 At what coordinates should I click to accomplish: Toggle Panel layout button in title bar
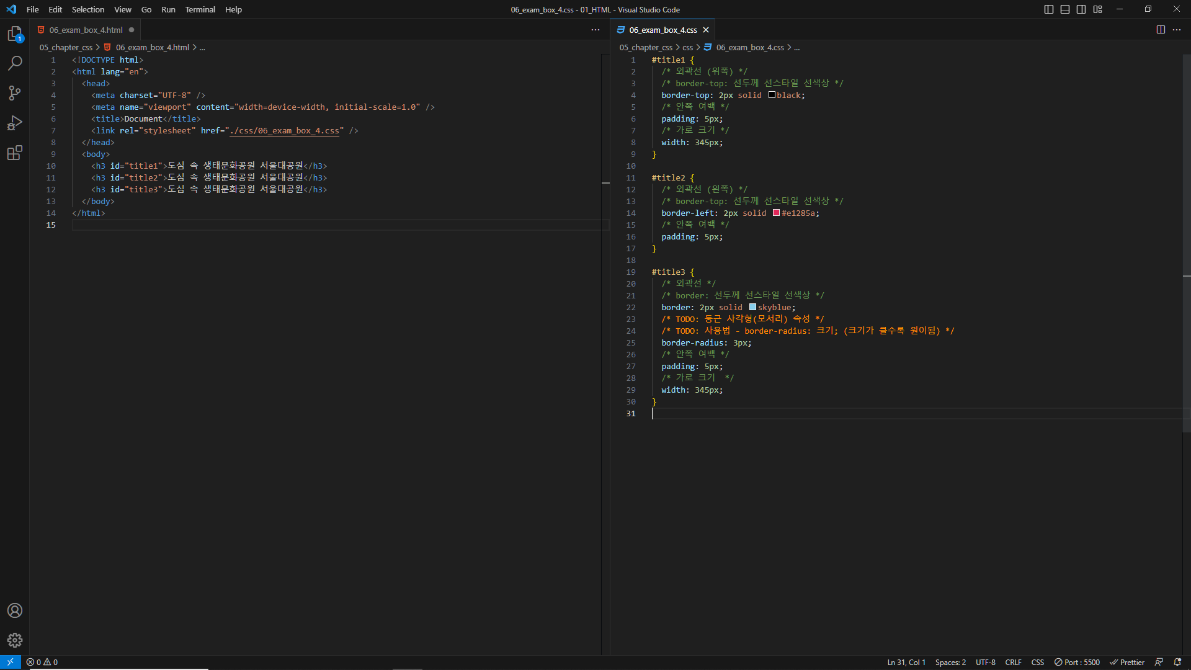(1065, 9)
